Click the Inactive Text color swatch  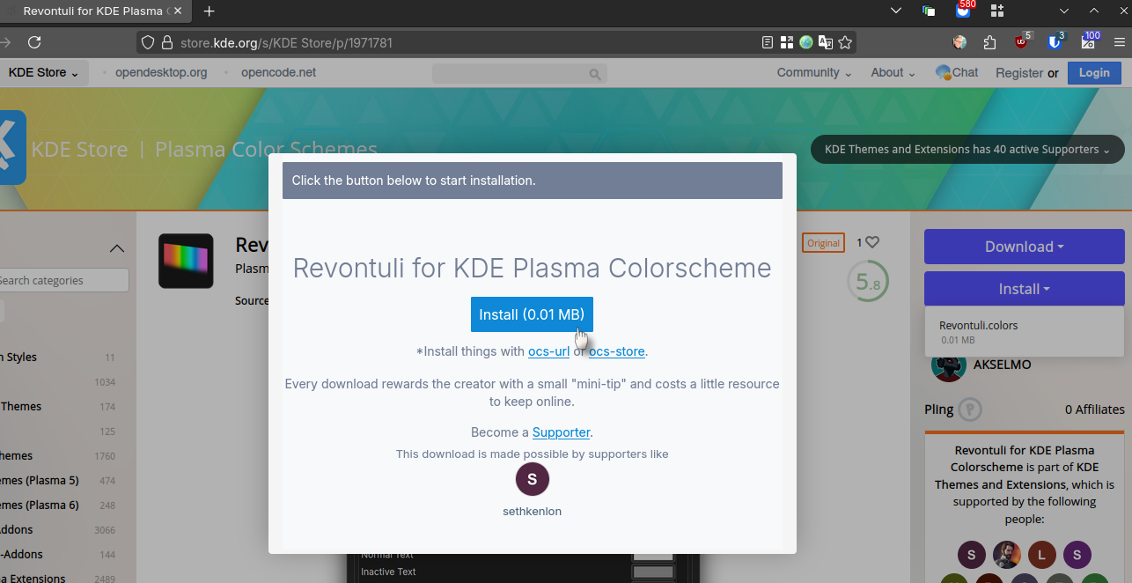pos(653,572)
